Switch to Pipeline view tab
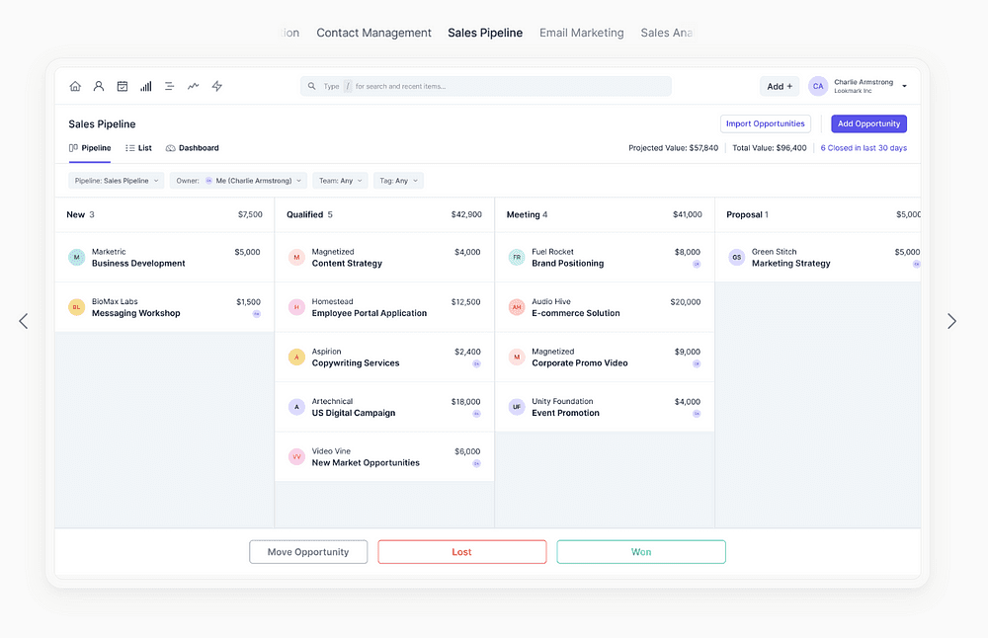 tap(90, 148)
